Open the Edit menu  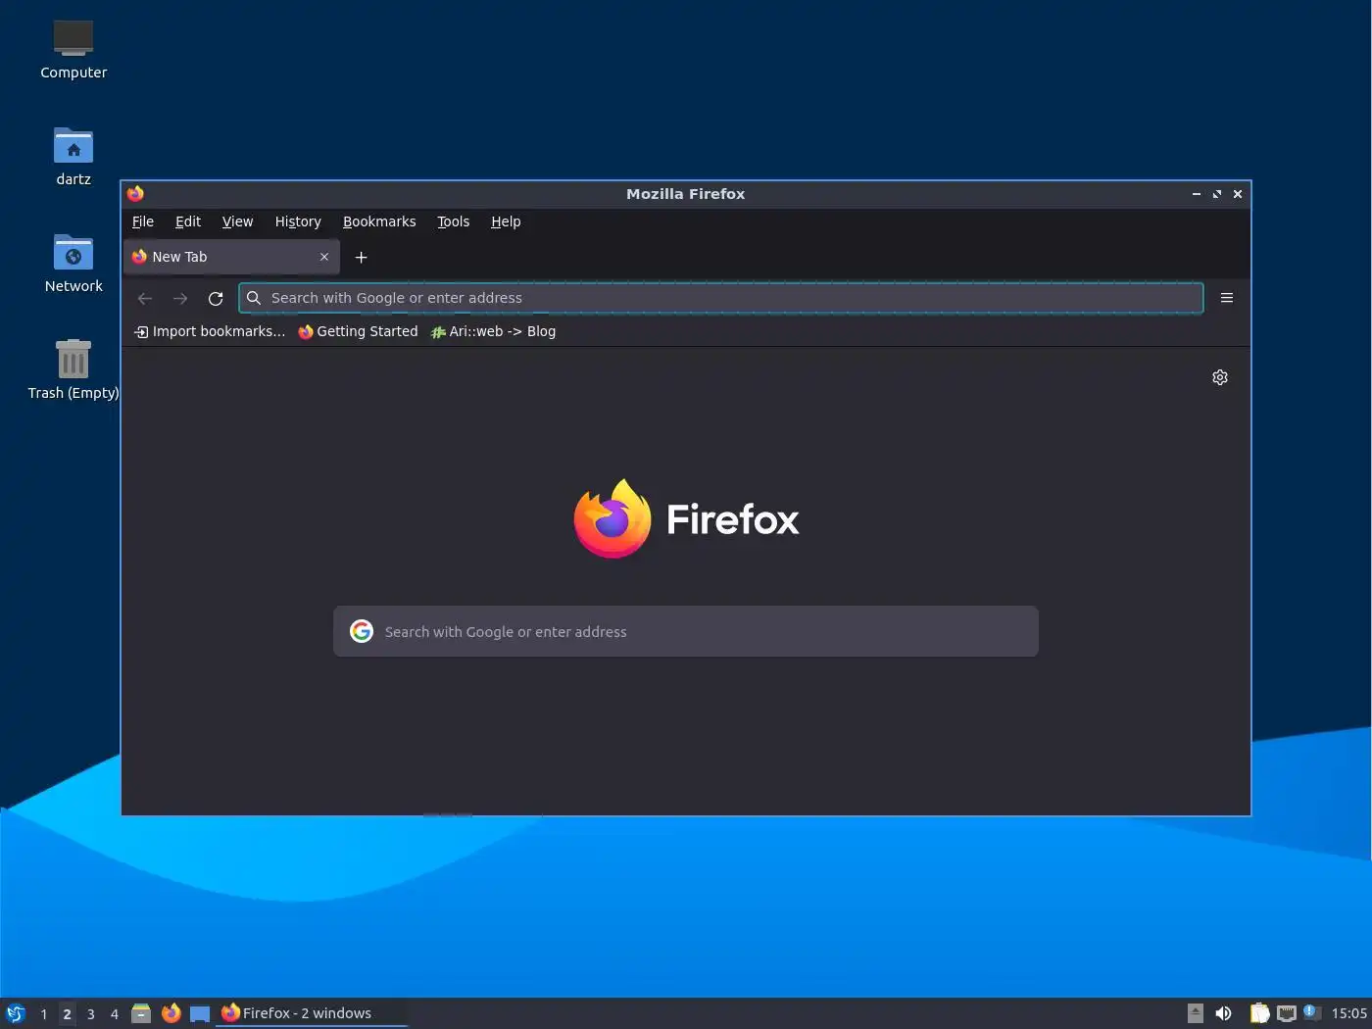(x=188, y=221)
